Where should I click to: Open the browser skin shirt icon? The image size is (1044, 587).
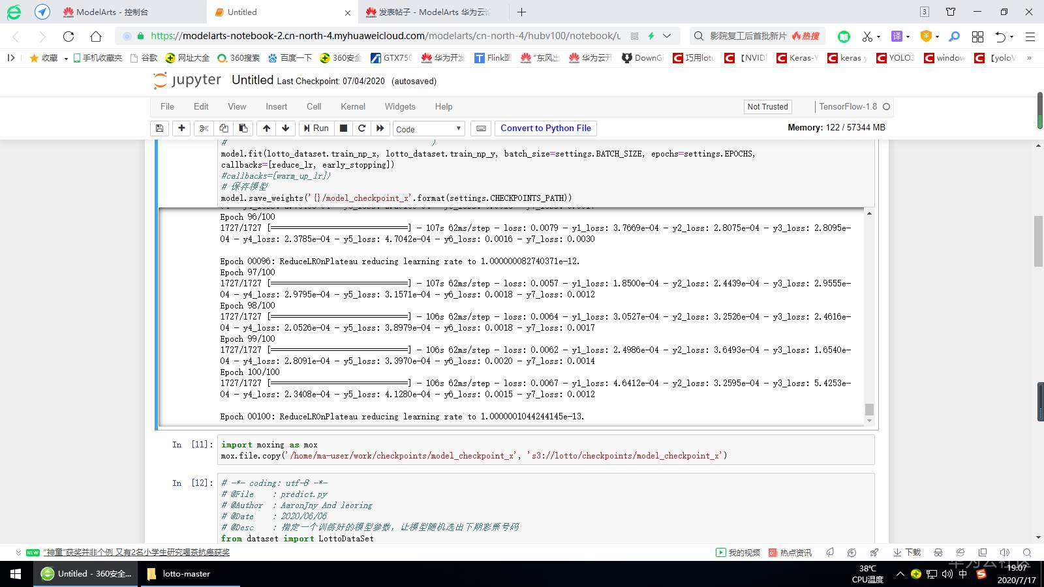pos(951,12)
